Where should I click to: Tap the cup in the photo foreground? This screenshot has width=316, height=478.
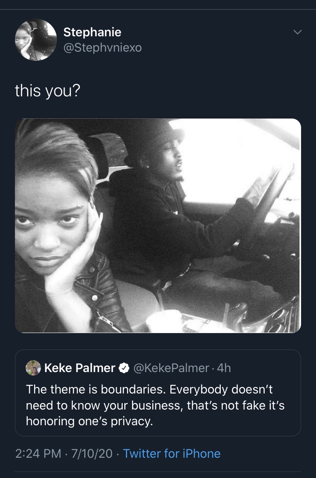[165, 320]
